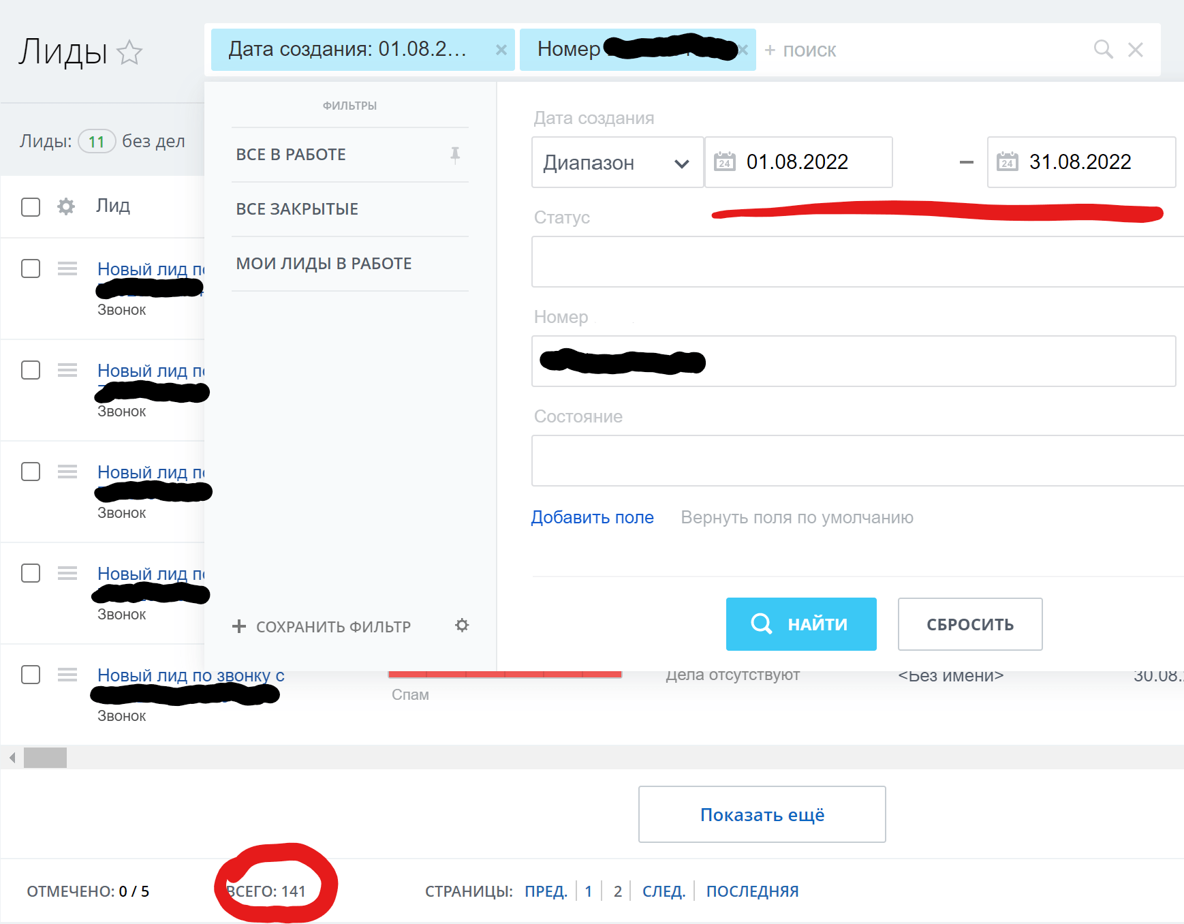Image resolution: width=1184 pixels, height=924 pixels.
Task: Click СОХРАНИТЬ ФИЛЬТР
Action: pyautogui.click(x=333, y=627)
